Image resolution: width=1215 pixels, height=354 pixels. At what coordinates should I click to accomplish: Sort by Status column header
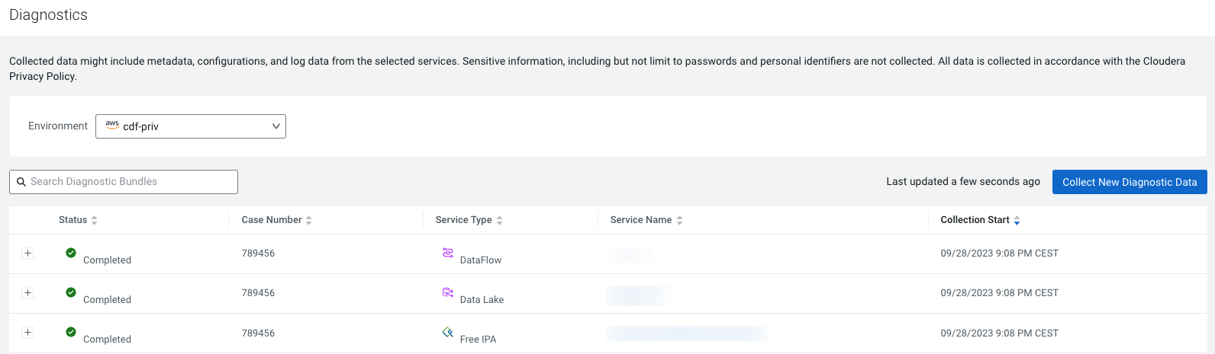[x=78, y=220]
